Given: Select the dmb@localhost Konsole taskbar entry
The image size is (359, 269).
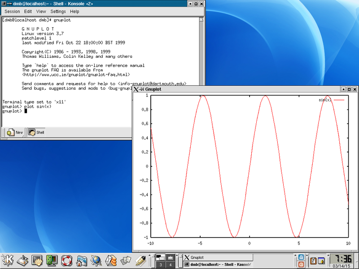Looking at the screenshot, I should 218,265.
